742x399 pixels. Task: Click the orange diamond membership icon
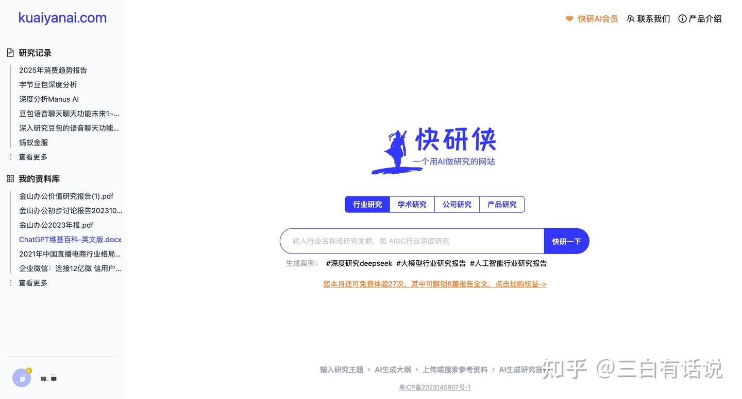coord(569,19)
